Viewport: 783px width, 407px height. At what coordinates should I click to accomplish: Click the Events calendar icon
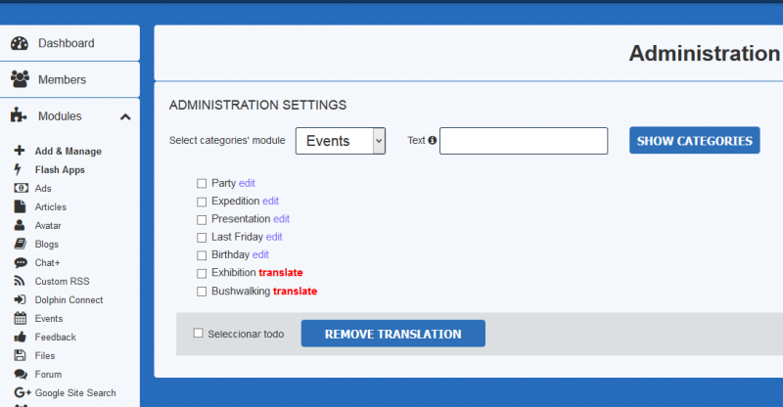coord(20,318)
